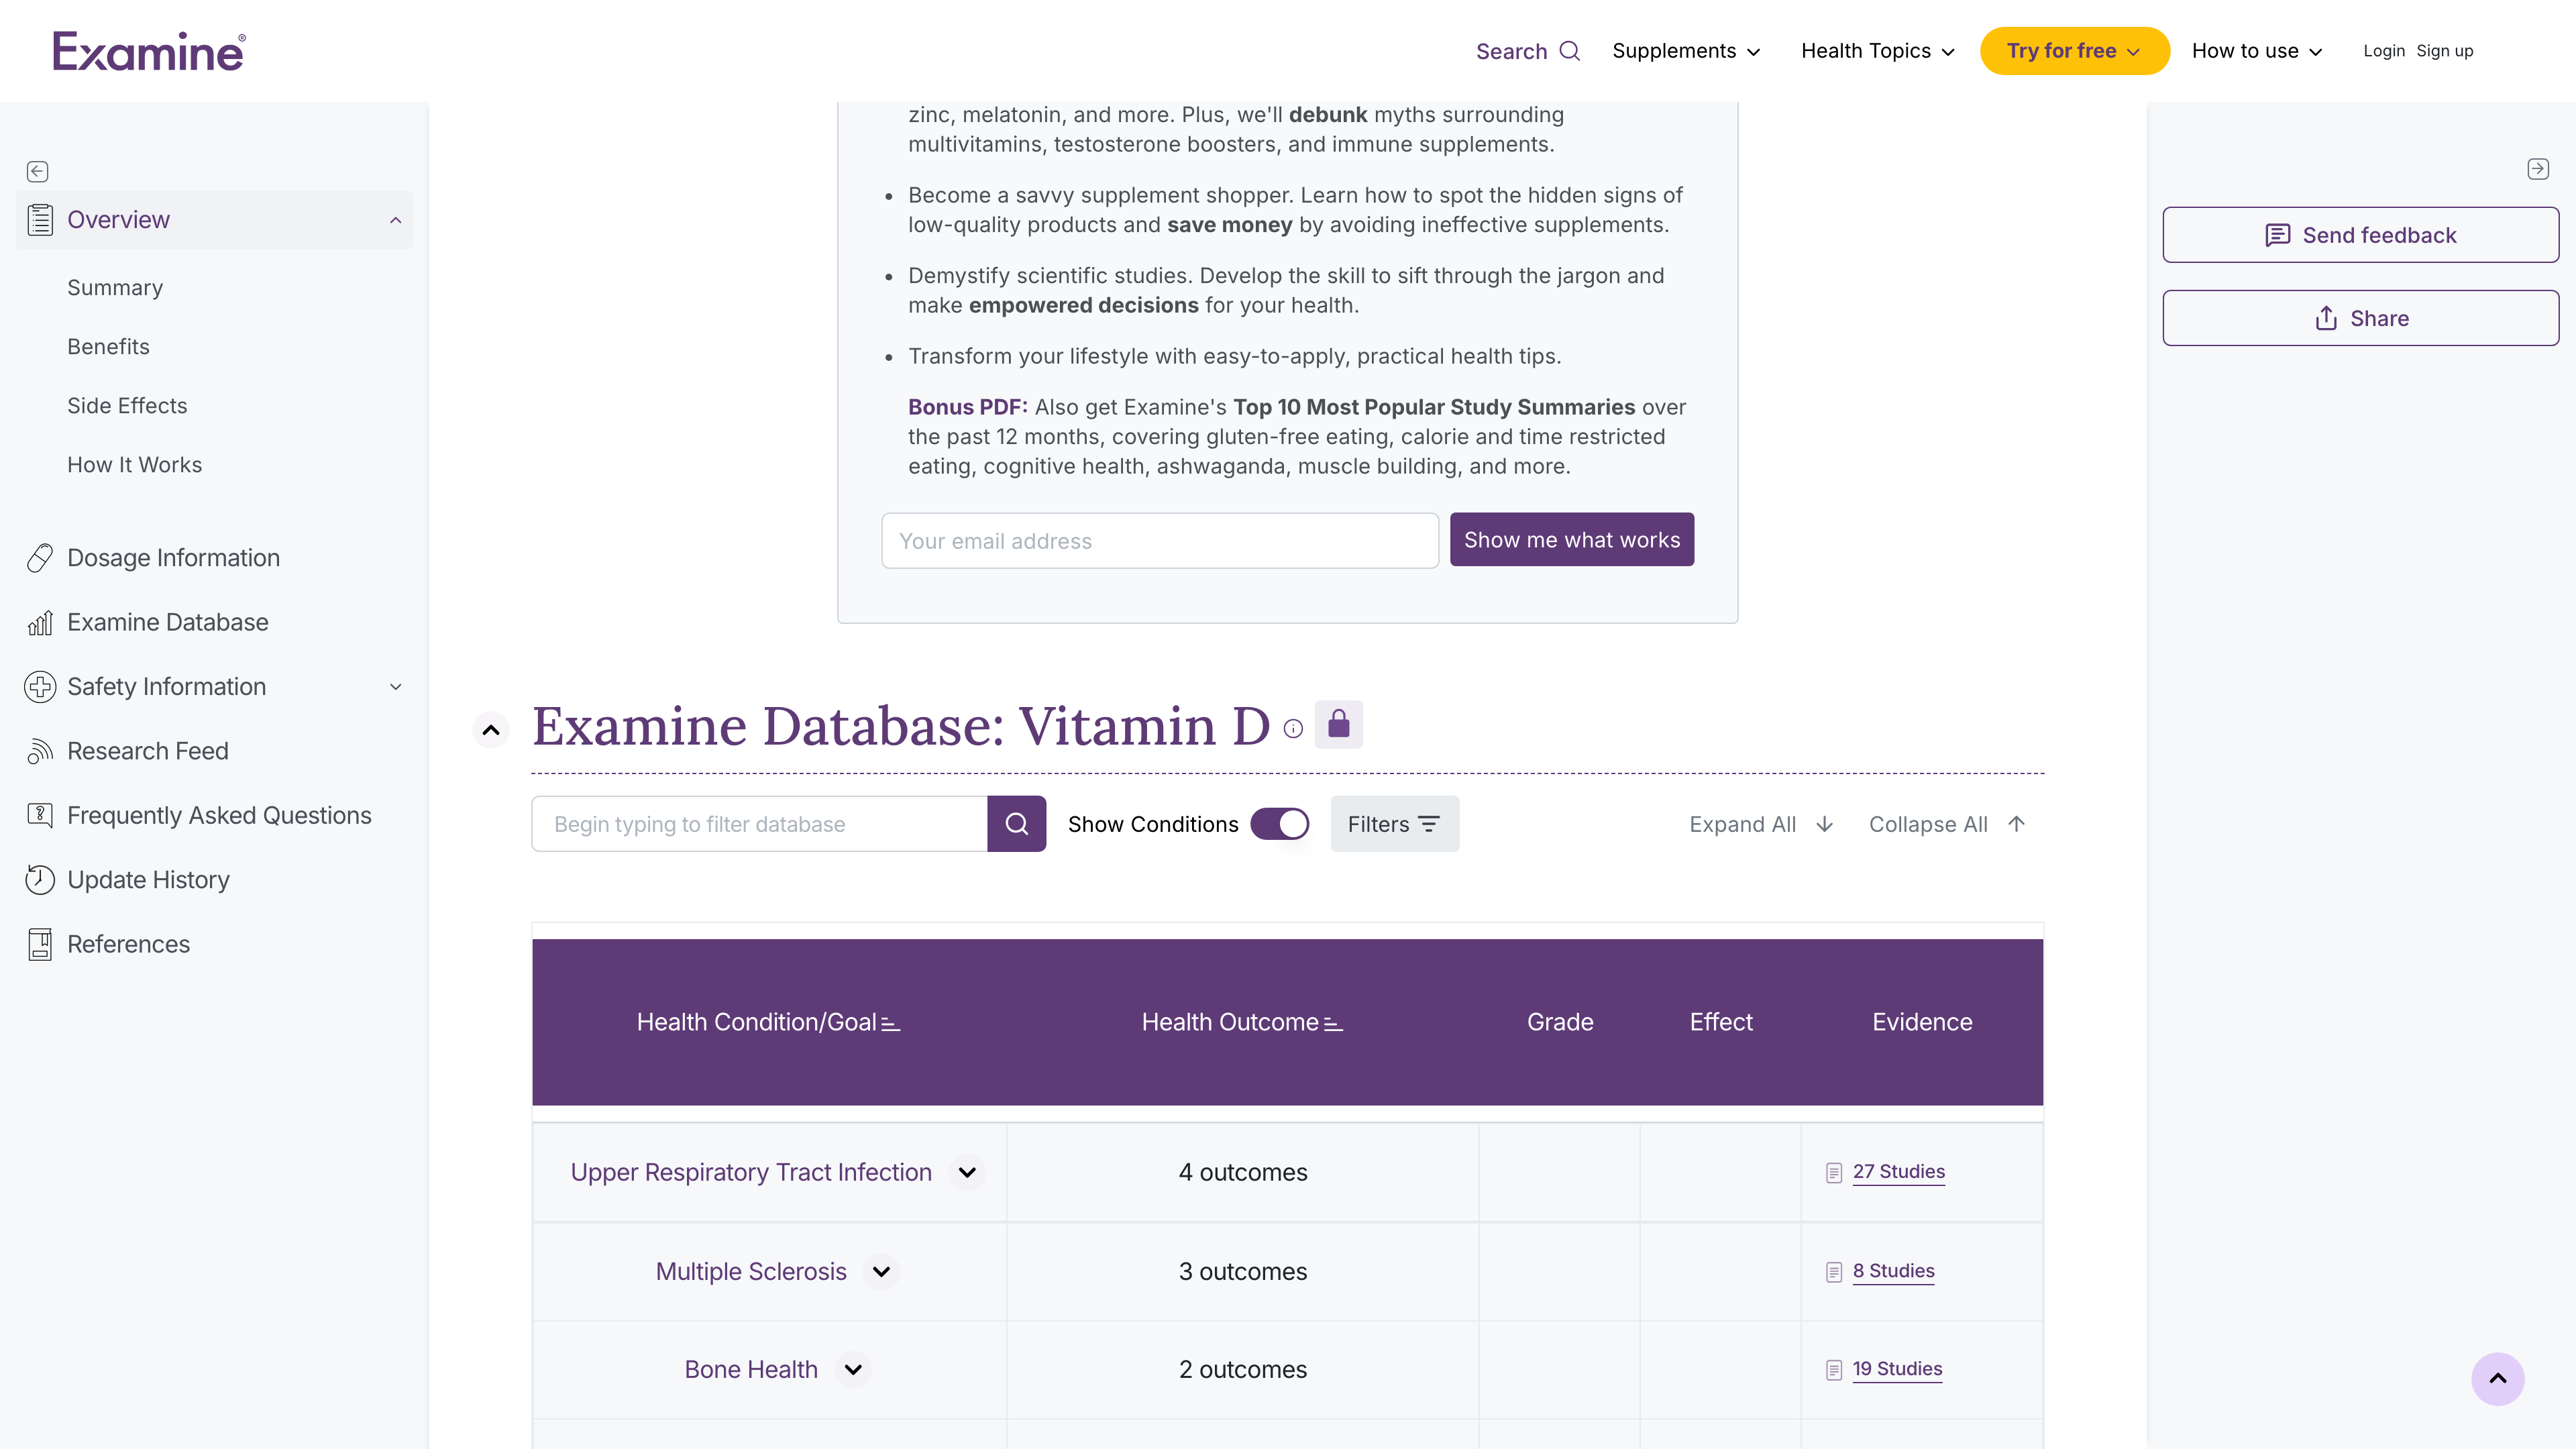2576x1449 pixels.
Task: Click the Safety Information plus icon
Action: (40, 687)
